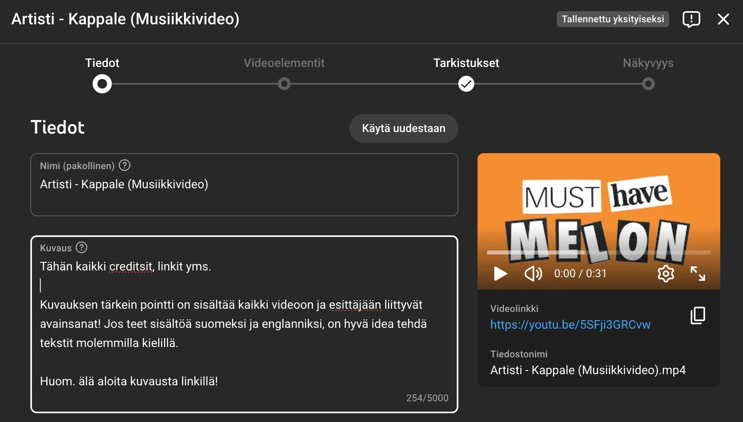743x422 pixels.
Task: Click the Käytä uudestaan button
Action: (x=404, y=128)
